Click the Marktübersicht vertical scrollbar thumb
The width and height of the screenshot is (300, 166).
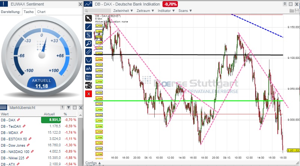click(81, 141)
